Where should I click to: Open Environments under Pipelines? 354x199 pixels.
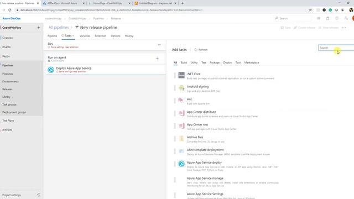click(x=11, y=81)
